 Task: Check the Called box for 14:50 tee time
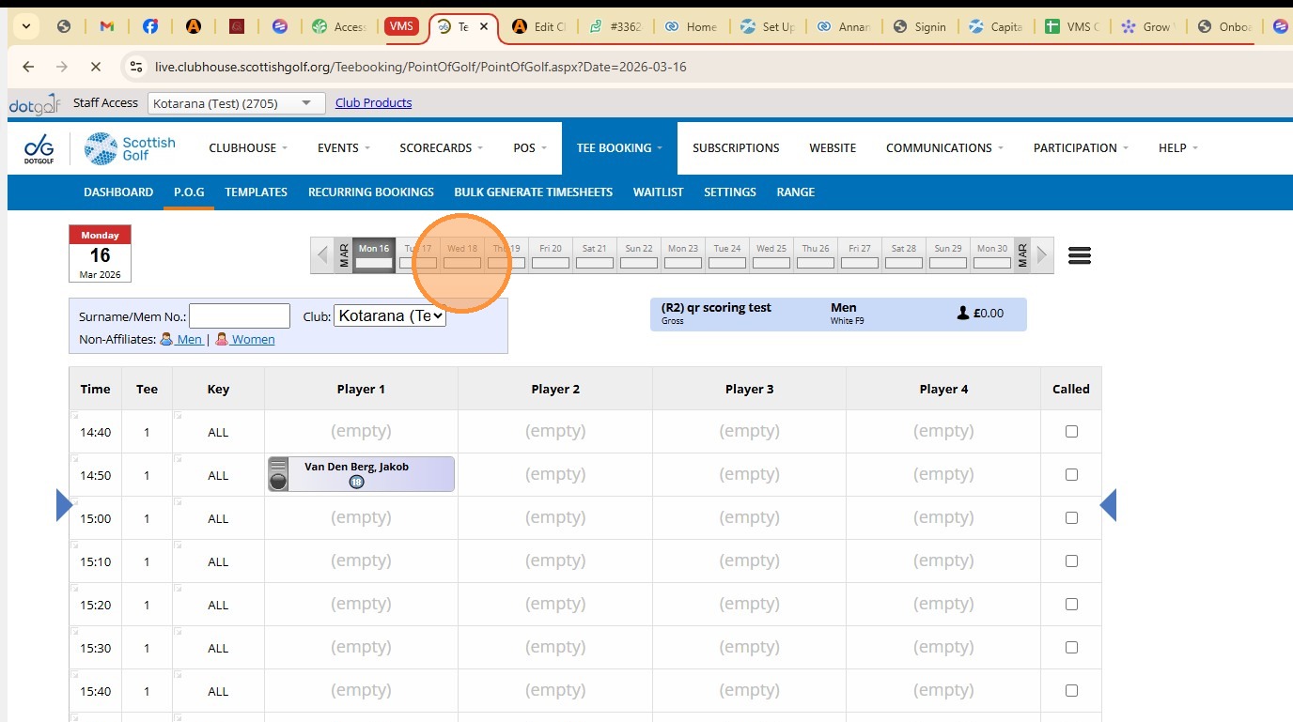[x=1071, y=475]
